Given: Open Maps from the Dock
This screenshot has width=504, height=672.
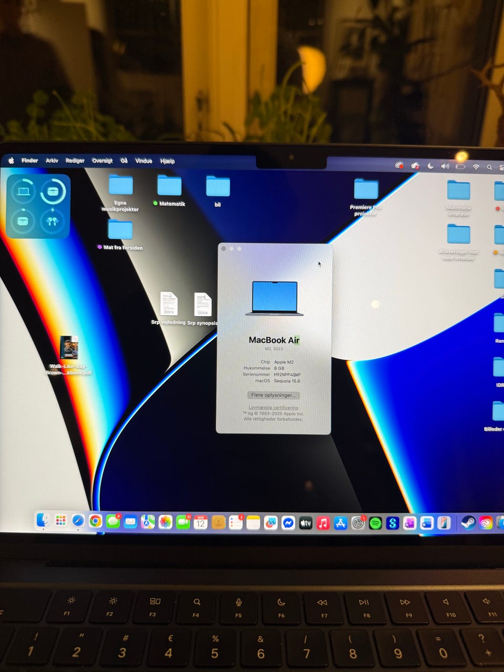Looking at the screenshot, I should click(x=148, y=521).
